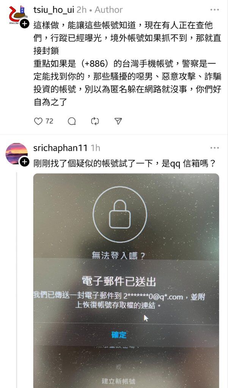Open reply comment bubble on tsiu_ho_ui post
The width and height of the screenshot is (228, 388).
click(72, 121)
